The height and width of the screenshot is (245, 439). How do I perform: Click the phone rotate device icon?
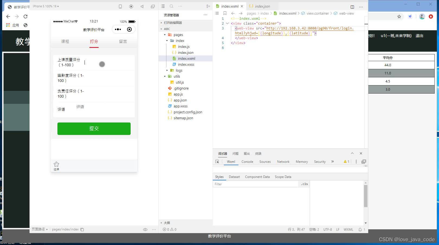[x=120, y=6]
